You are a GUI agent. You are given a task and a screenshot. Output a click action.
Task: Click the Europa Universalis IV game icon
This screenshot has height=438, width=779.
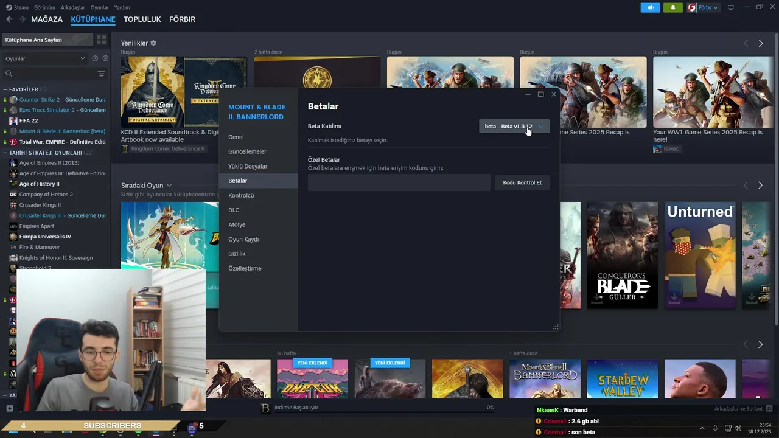pos(13,237)
